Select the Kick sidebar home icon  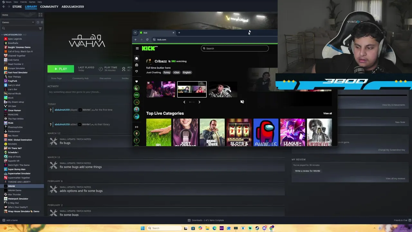click(x=136, y=58)
